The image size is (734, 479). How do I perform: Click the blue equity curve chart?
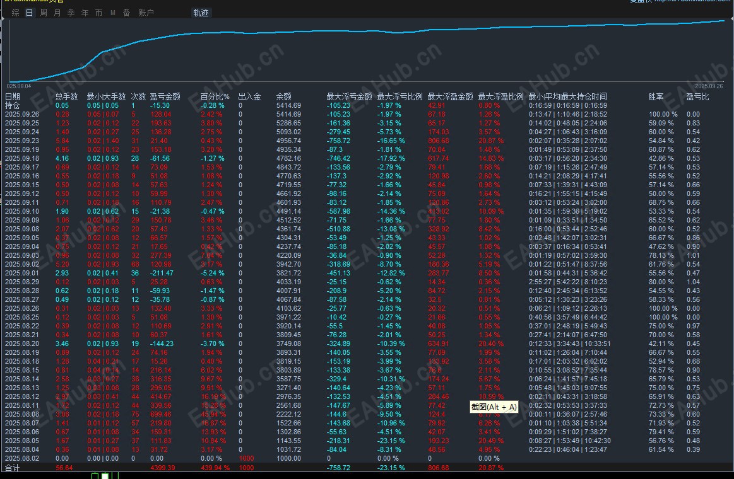click(367, 50)
